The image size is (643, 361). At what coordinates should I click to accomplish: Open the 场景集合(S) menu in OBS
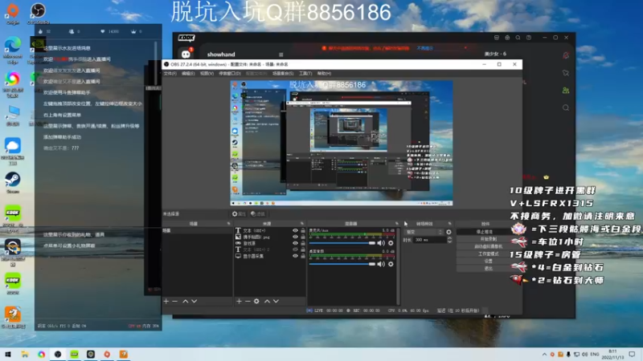pos(283,74)
